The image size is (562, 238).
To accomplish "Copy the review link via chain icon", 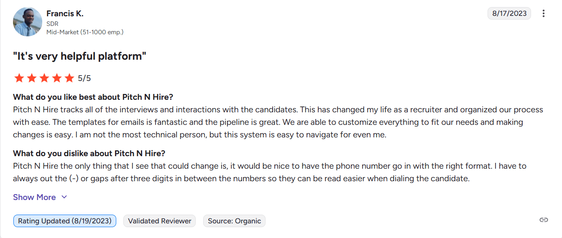I will click(x=544, y=220).
